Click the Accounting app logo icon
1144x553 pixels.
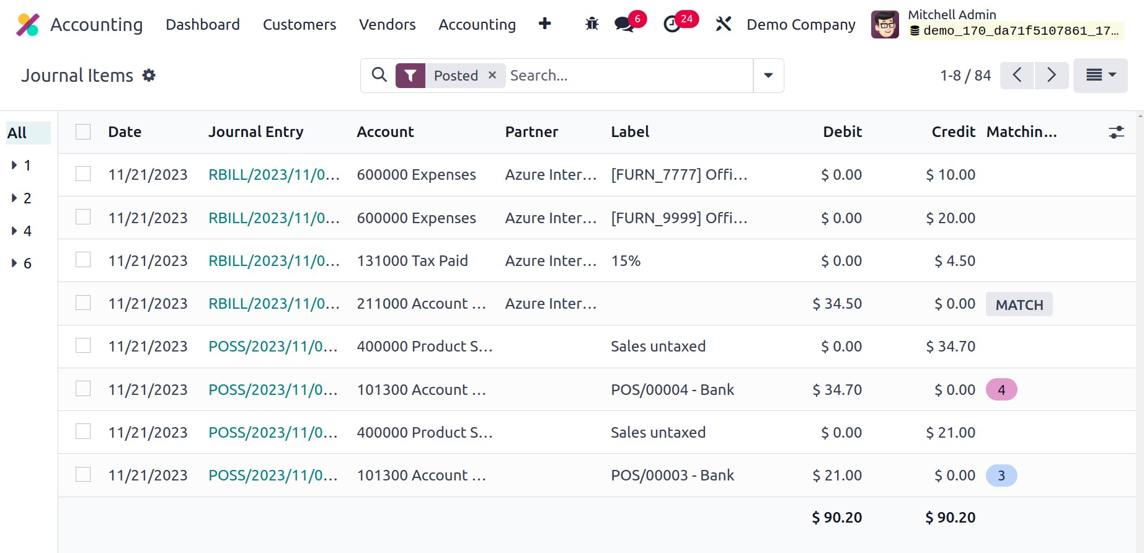click(28, 25)
